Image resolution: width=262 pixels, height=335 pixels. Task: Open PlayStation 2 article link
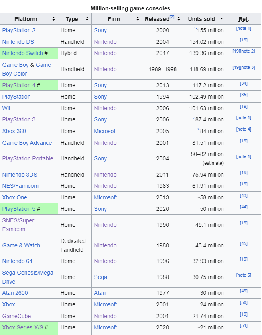(19, 30)
